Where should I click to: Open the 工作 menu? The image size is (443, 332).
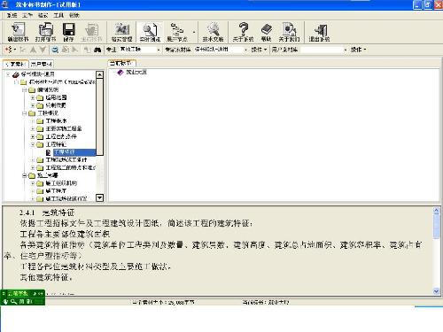[x=27, y=15]
